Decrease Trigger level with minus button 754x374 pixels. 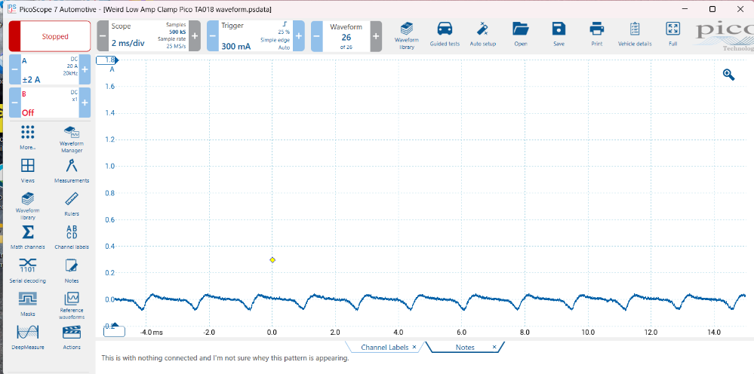[x=213, y=36]
